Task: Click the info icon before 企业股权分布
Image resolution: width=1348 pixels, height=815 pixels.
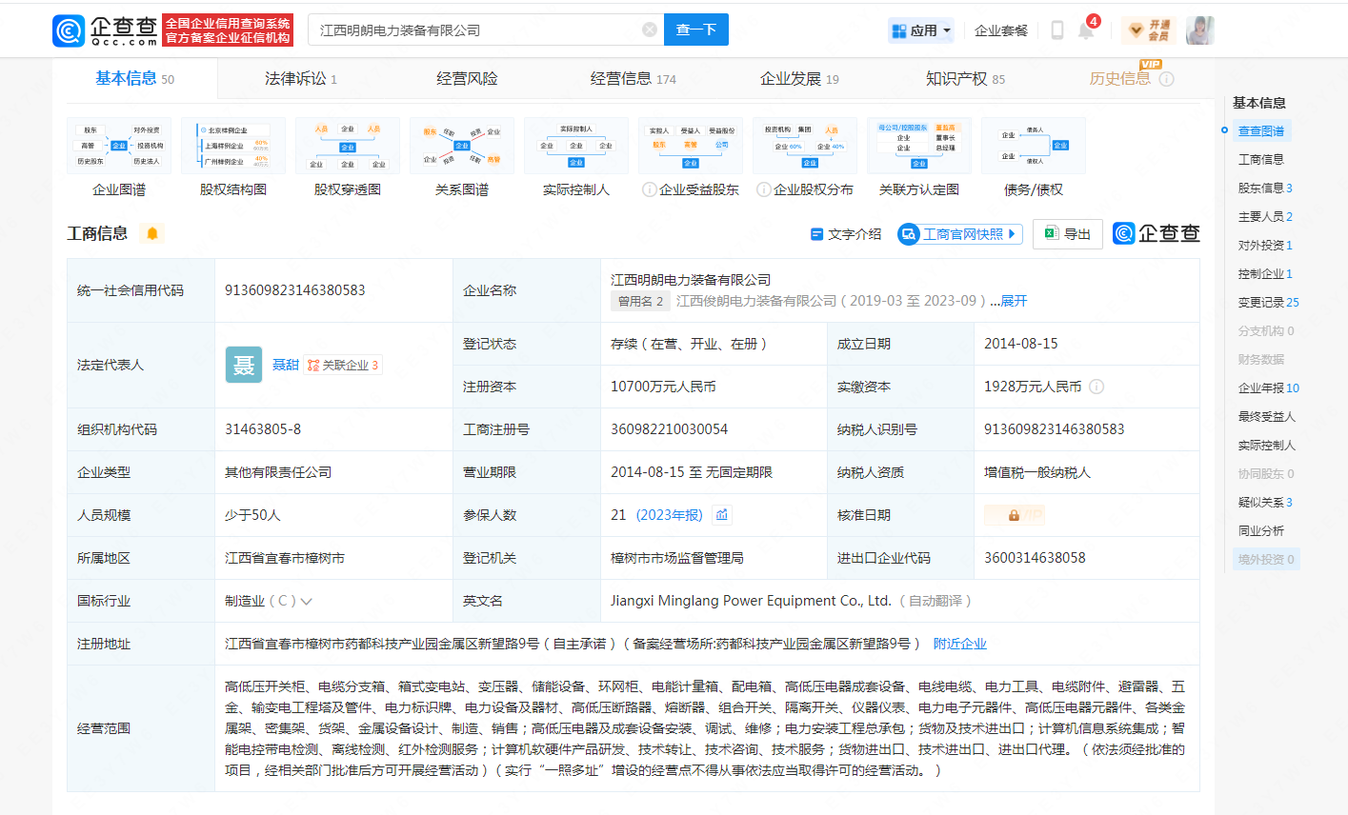Action: [x=764, y=189]
